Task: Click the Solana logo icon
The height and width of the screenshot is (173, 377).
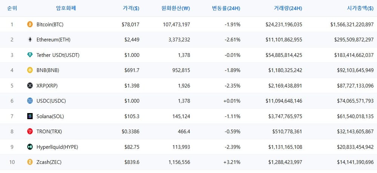Action: [30, 116]
